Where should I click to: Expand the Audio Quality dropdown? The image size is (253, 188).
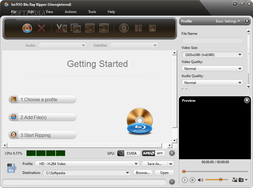[x=212, y=83]
